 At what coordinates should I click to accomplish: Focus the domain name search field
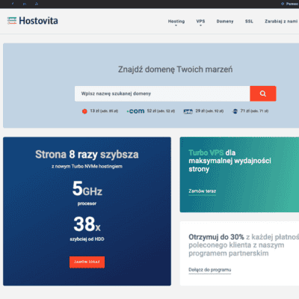pyautogui.click(x=162, y=93)
